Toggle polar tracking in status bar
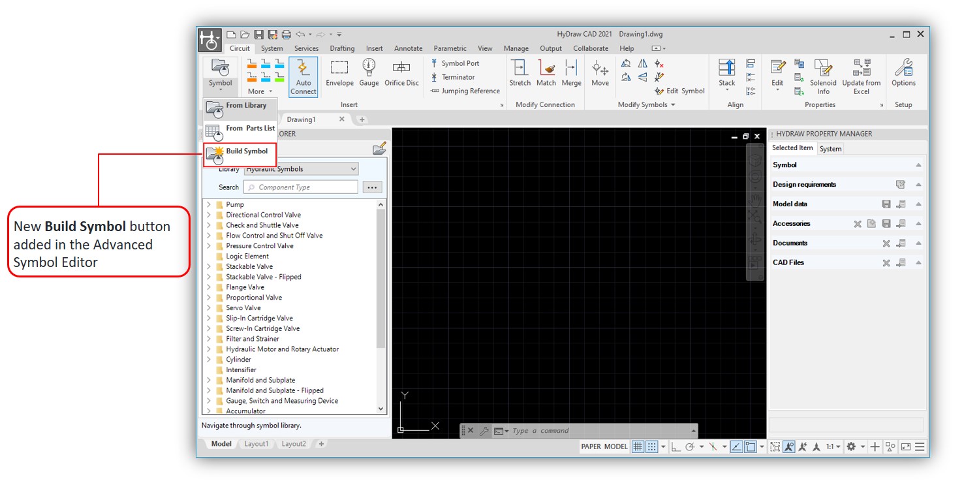Image resolution: width=979 pixels, height=487 pixels. pos(689,447)
